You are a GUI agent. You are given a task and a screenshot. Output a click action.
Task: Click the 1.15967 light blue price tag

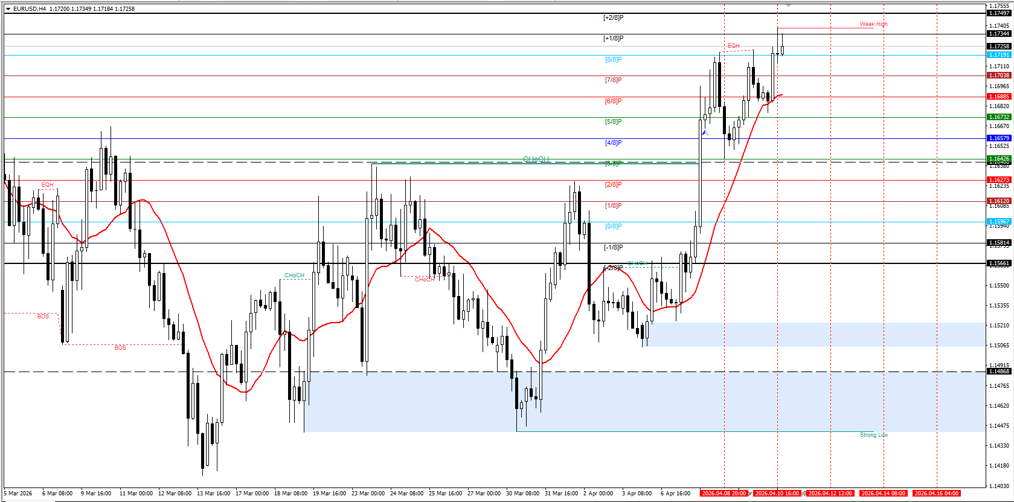999,222
